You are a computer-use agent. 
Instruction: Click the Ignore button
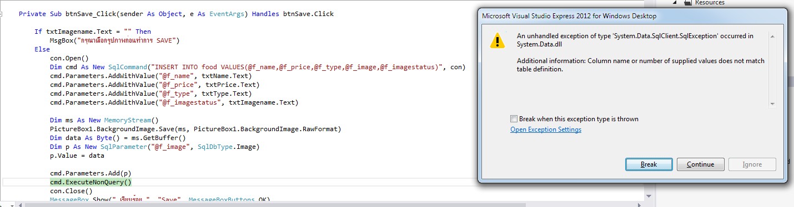[x=752, y=164]
